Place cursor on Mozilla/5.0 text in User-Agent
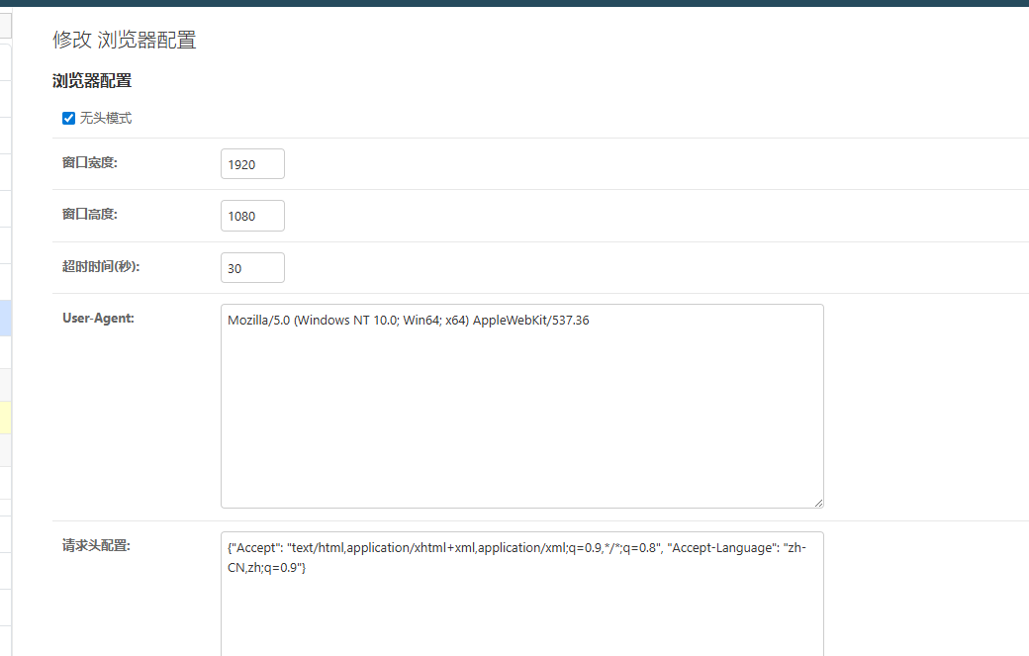The height and width of the screenshot is (656, 1029). pyautogui.click(x=261, y=321)
